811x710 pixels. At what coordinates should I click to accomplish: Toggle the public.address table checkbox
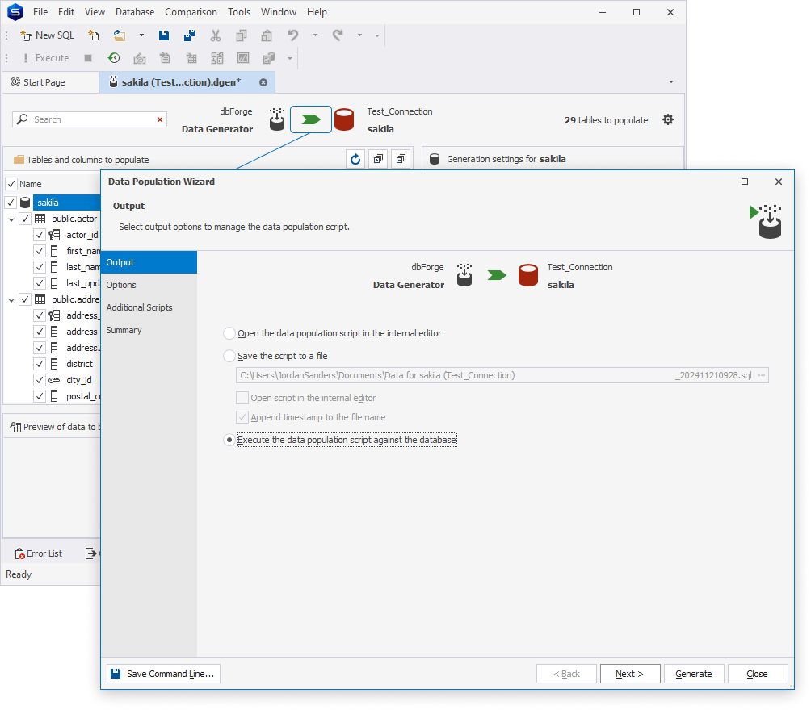pyautogui.click(x=25, y=299)
